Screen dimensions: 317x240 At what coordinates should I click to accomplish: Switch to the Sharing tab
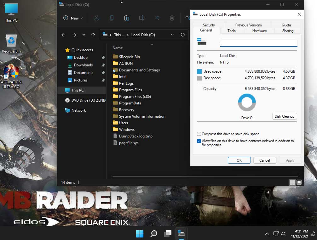[x=288, y=31]
